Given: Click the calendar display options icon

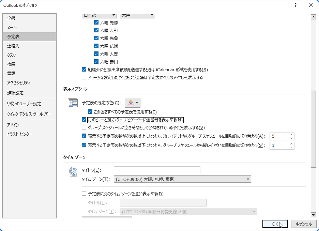Looking at the screenshot, I should tap(73, 103).
